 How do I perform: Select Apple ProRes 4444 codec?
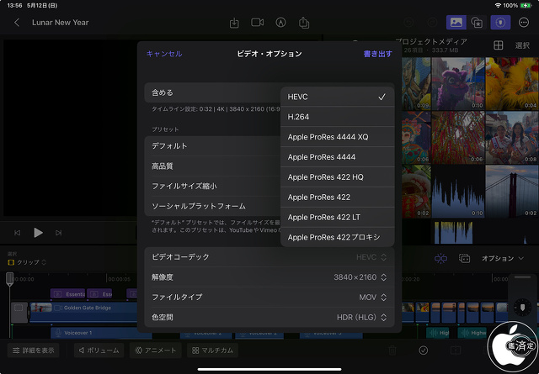pyautogui.click(x=337, y=157)
